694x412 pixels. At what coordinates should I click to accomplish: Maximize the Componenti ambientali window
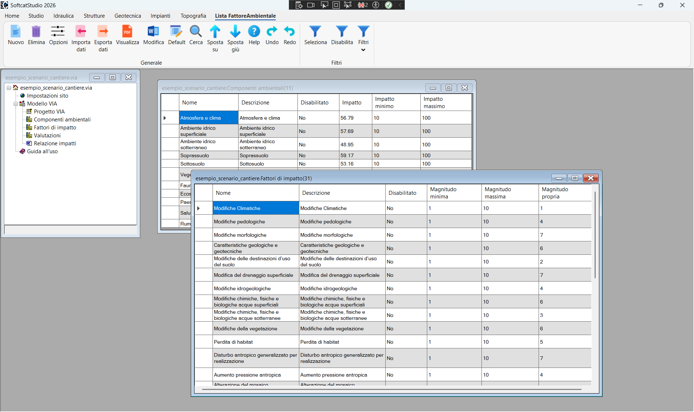click(x=449, y=88)
